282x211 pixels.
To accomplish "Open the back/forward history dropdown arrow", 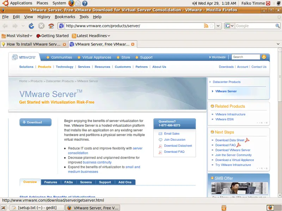I will click(23, 26).
